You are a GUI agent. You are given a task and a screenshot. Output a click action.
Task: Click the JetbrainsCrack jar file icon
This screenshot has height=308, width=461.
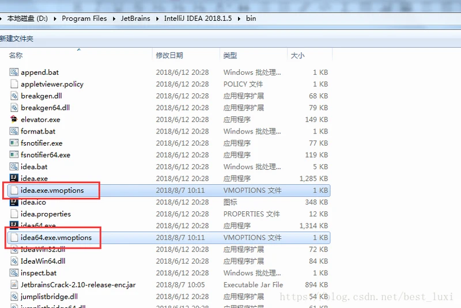pos(14,284)
